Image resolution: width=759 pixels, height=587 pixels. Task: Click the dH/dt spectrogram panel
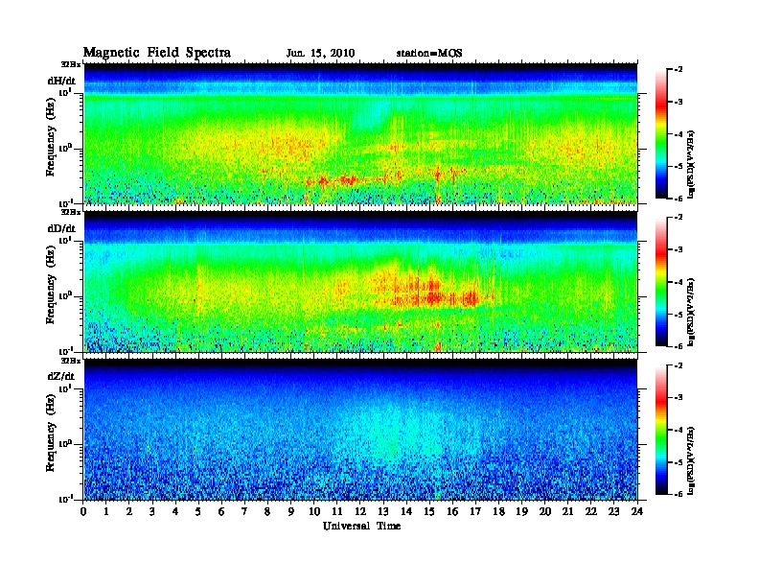click(360, 133)
